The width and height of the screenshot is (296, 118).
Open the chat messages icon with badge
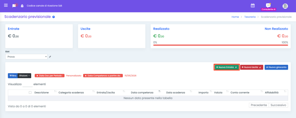point(15,5)
